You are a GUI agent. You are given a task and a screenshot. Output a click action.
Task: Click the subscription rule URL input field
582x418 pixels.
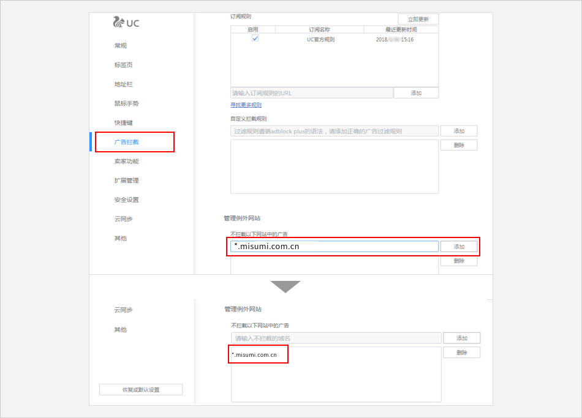pyautogui.click(x=311, y=93)
